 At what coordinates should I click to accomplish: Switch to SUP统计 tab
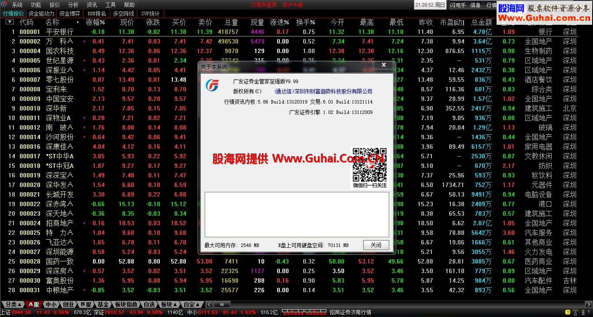(x=150, y=13)
